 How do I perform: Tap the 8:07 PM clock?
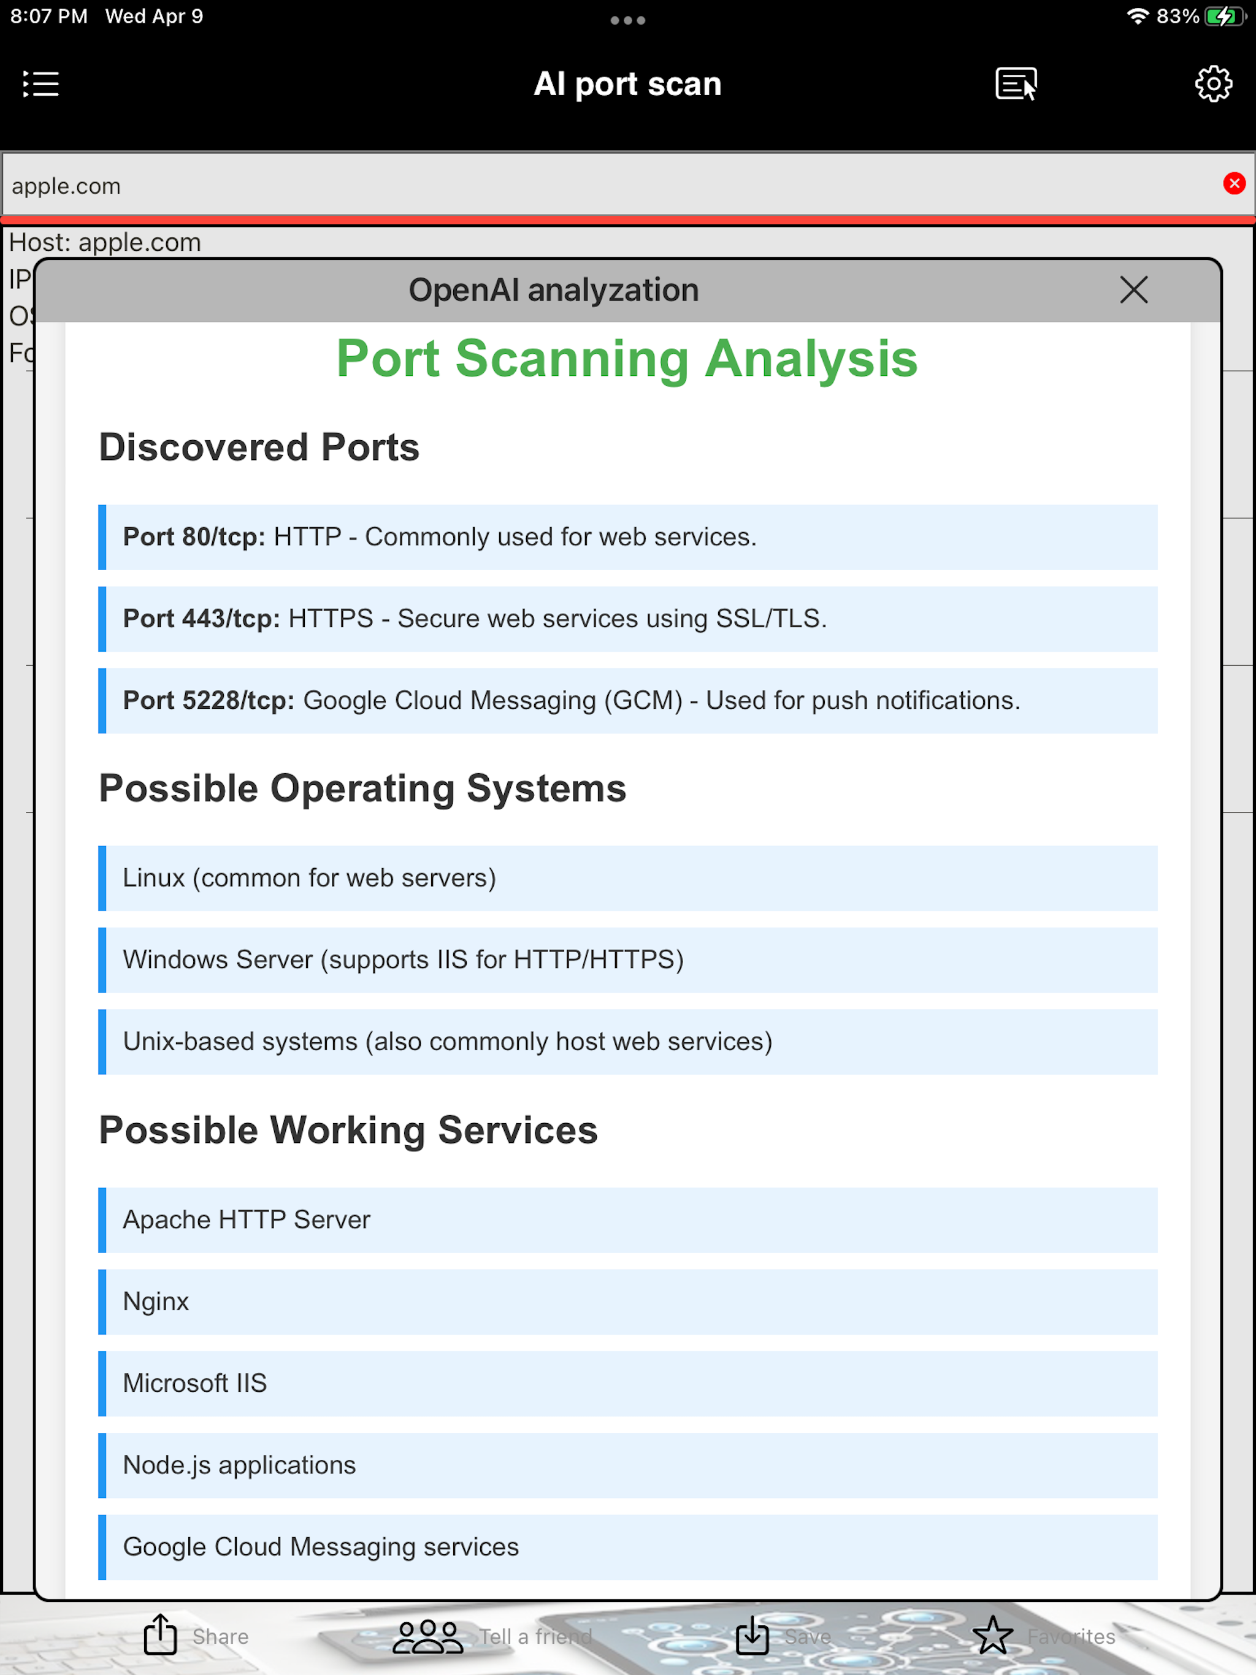pos(49,17)
